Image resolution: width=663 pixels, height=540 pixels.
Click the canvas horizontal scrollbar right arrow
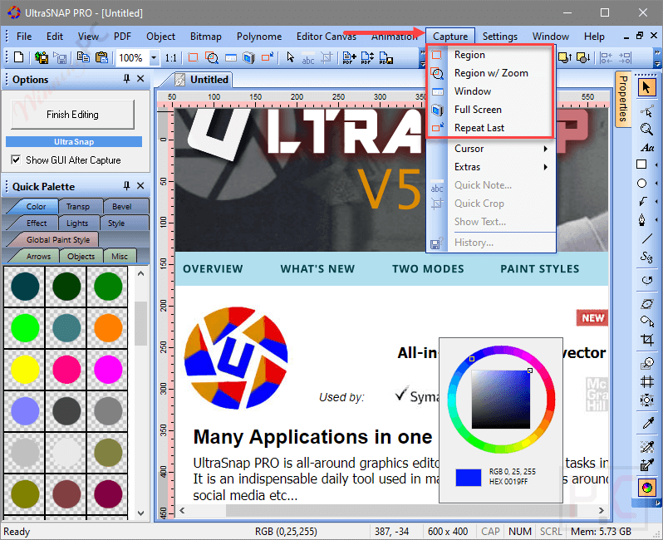(601, 510)
